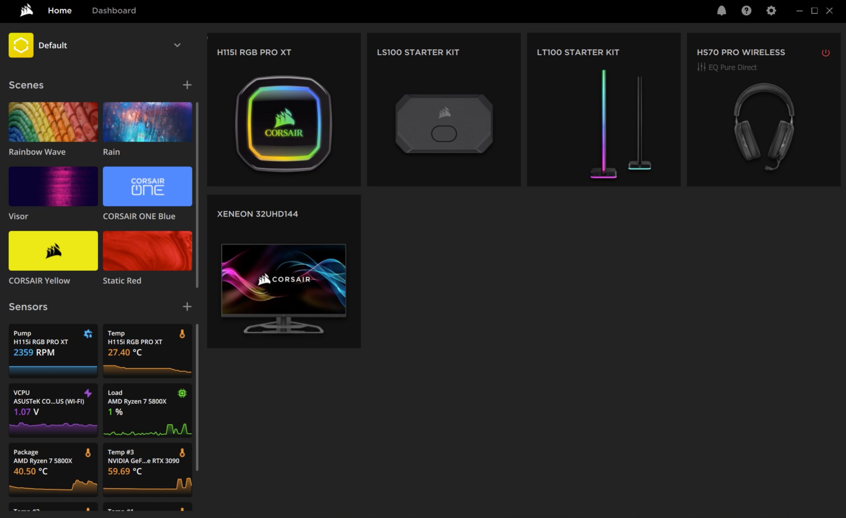The height and width of the screenshot is (518, 846).
Task: Click the Scenes list scrollbar
Action: point(197,194)
